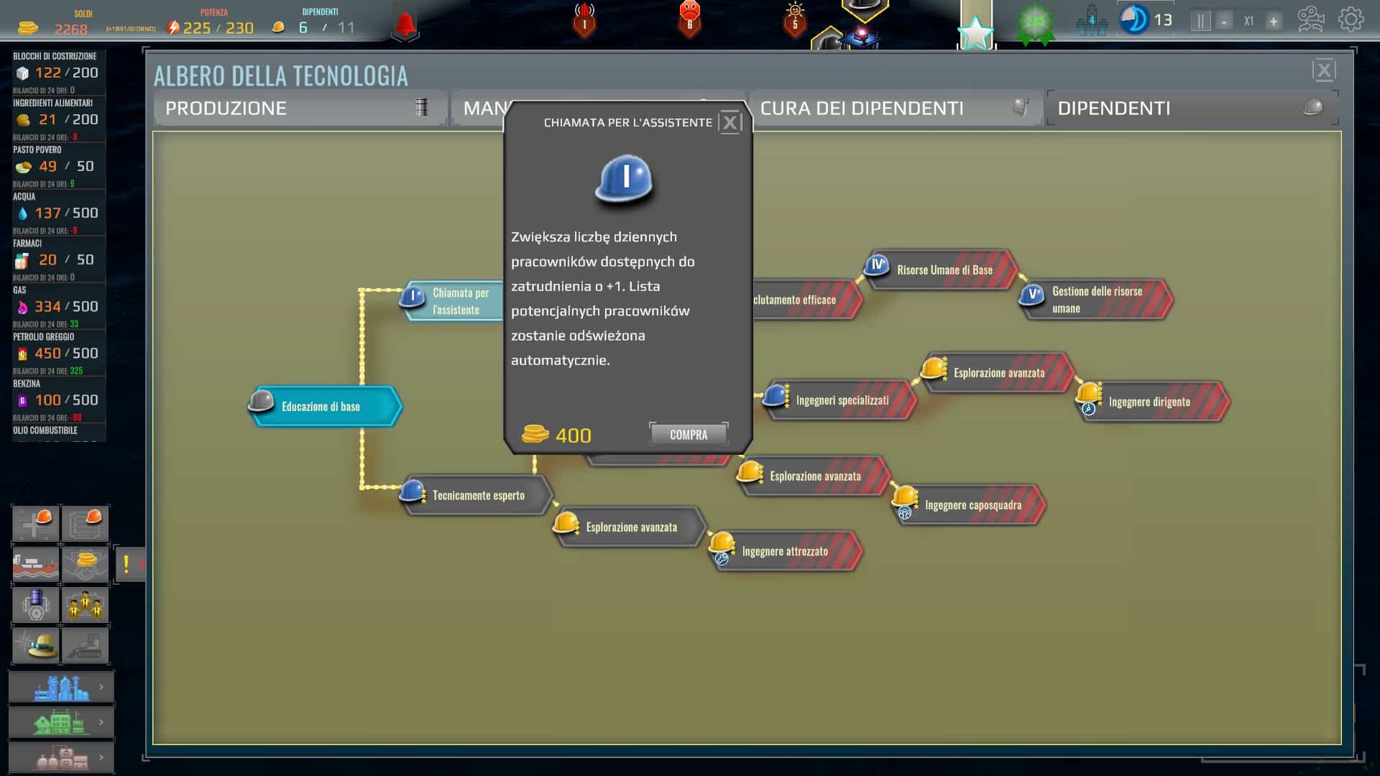Click the day-night moon clock icon

click(x=1134, y=19)
